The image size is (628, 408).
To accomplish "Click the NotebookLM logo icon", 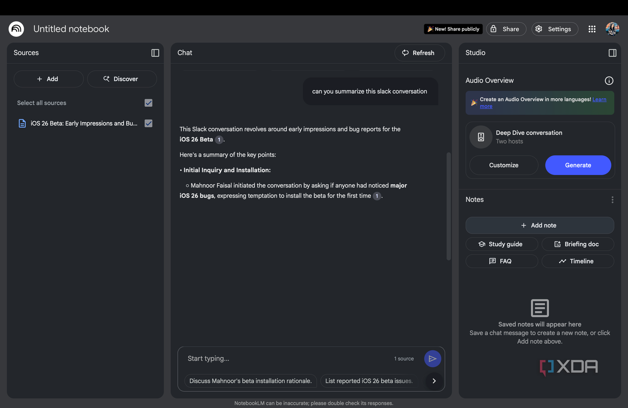I will (16, 29).
